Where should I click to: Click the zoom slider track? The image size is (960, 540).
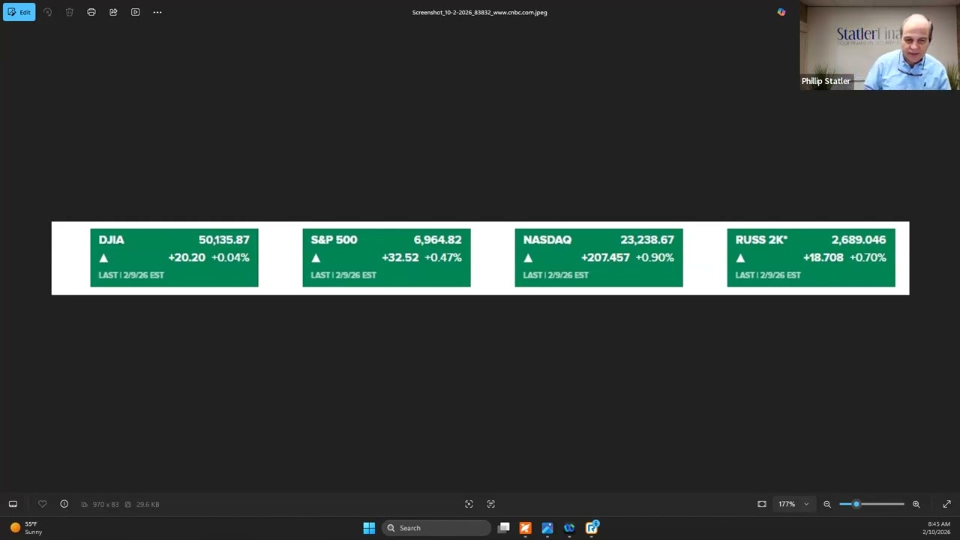tap(871, 504)
